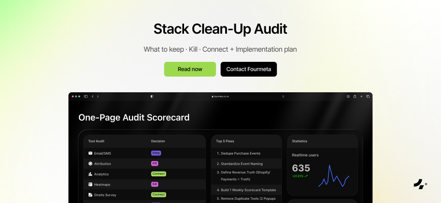
Task: Click the privacy shield icon in browser toolbar
Action: click(x=152, y=96)
